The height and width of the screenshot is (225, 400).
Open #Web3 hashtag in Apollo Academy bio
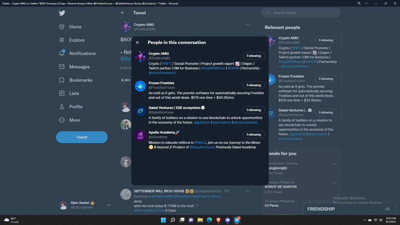(x=200, y=142)
